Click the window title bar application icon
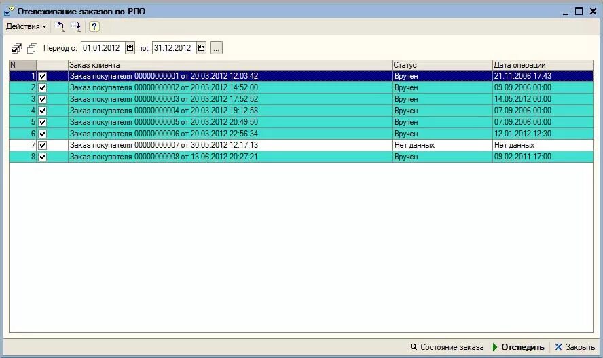 (9, 11)
